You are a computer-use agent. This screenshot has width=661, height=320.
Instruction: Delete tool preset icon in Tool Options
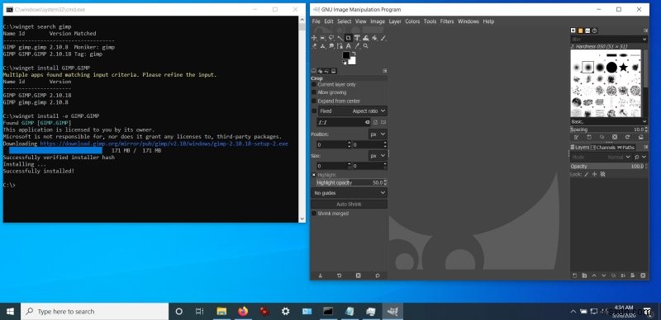[358, 275]
